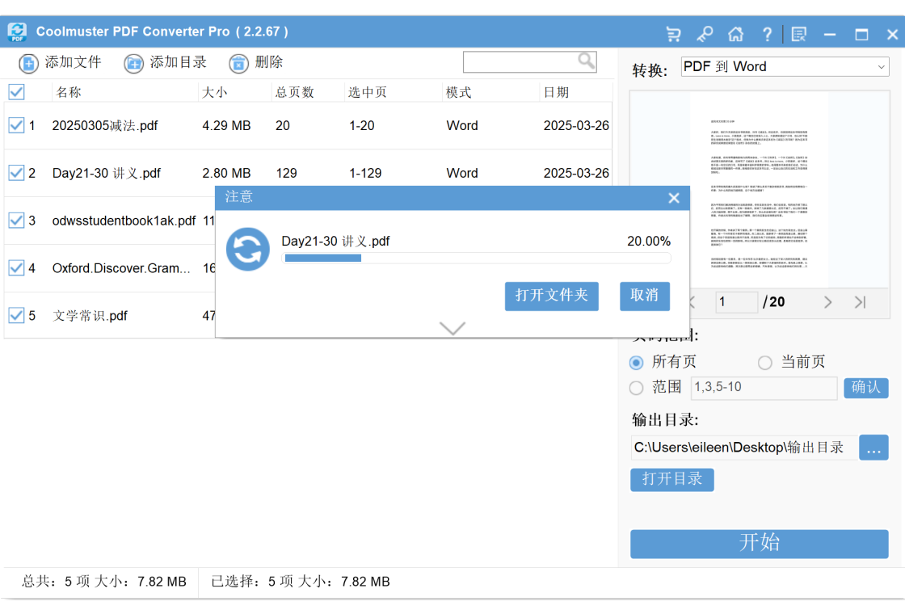Open the question mark help icon
Viewport: 905px width, 614px height.
click(767, 34)
